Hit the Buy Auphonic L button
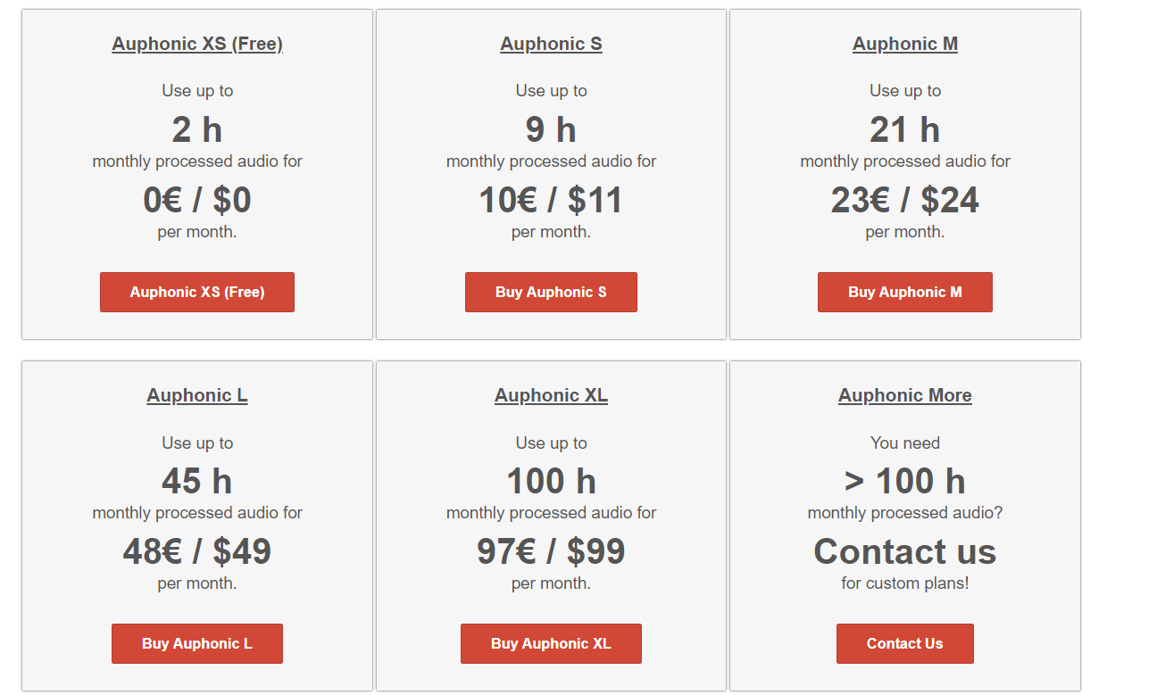The width and height of the screenshot is (1157, 695). click(197, 643)
